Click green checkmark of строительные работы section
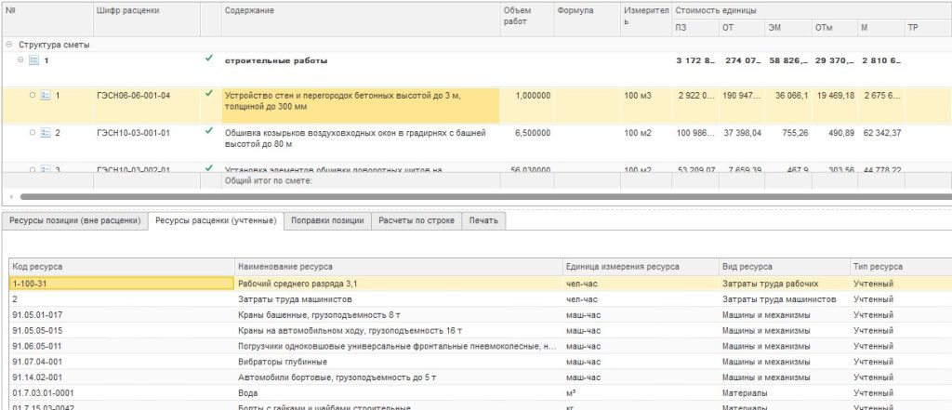 pyautogui.click(x=209, y=60)
